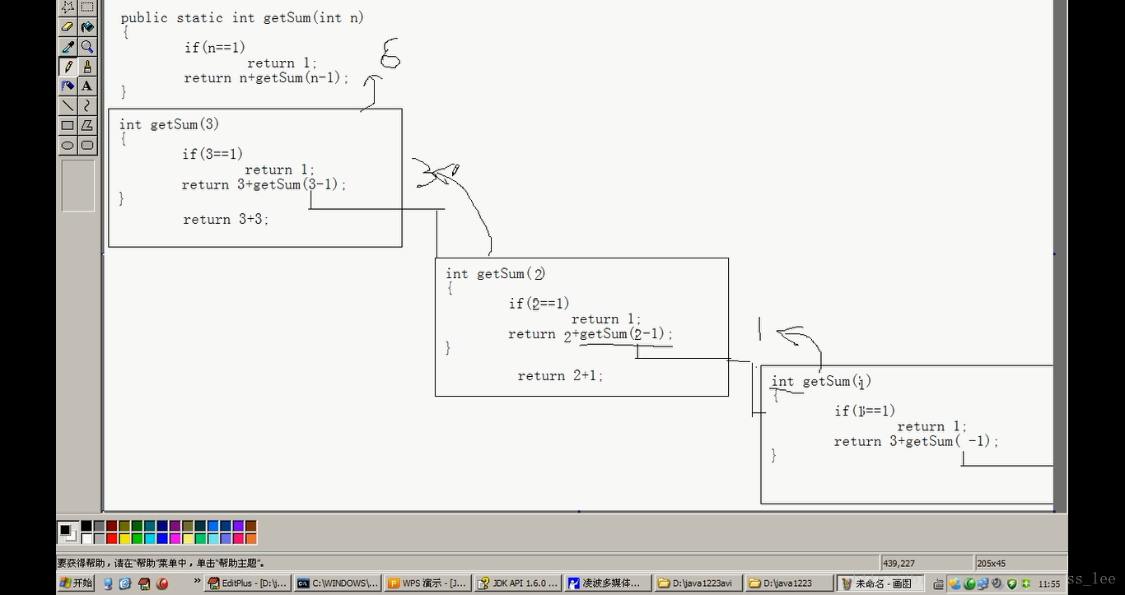Select the Airbrush spray tool
The width and height of the screenshot is (1125, 595).
[68, 86]
